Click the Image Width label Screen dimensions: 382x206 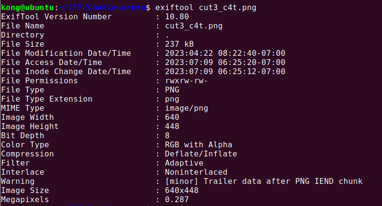(x=27, y=117)
